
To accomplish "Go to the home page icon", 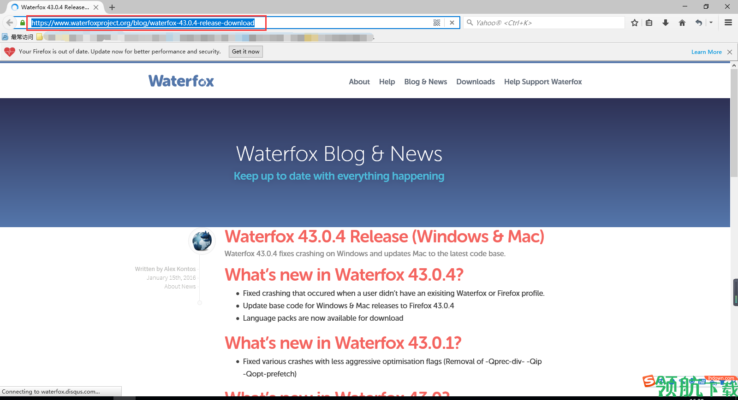I will click(x=682, y=23).
